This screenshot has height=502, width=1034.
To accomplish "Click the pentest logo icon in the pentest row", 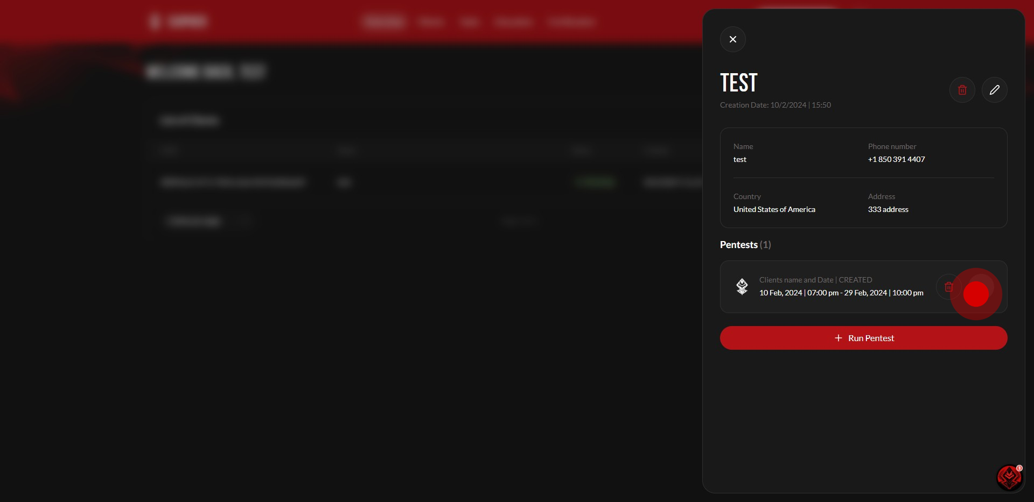I will 742,287.
